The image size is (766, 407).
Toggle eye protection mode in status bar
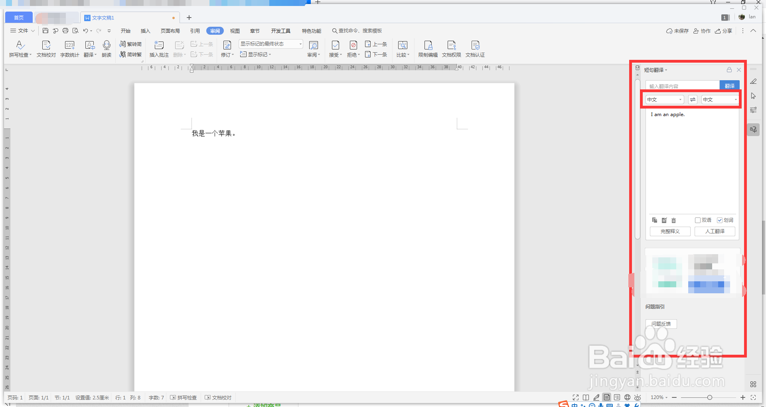(x=638, y=397)
